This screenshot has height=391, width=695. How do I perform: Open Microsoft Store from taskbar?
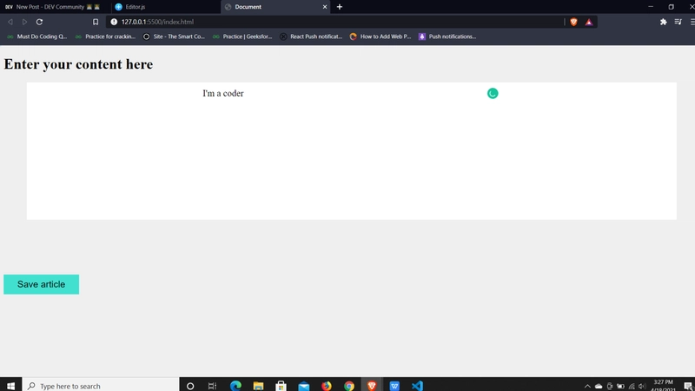[281, 386]
